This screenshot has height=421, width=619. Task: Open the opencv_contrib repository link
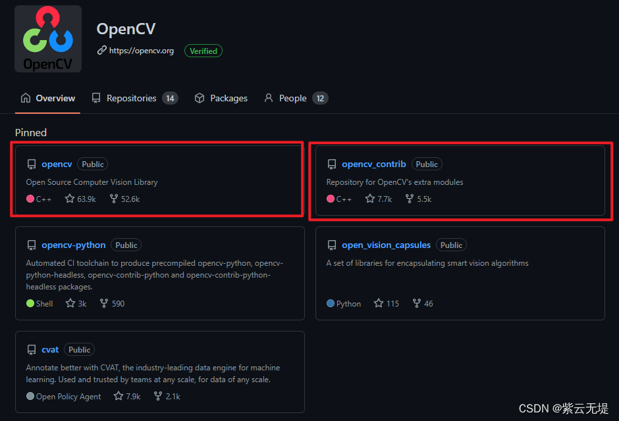click(374, 164)
